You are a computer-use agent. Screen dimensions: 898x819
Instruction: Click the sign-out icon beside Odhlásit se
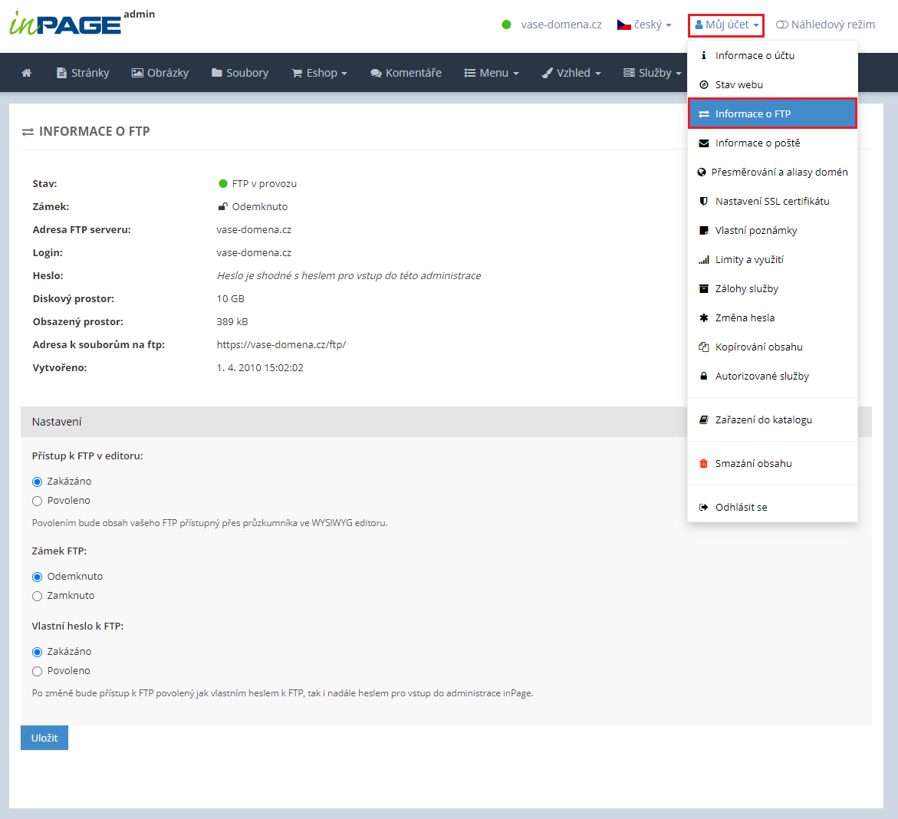coord(703,508)
